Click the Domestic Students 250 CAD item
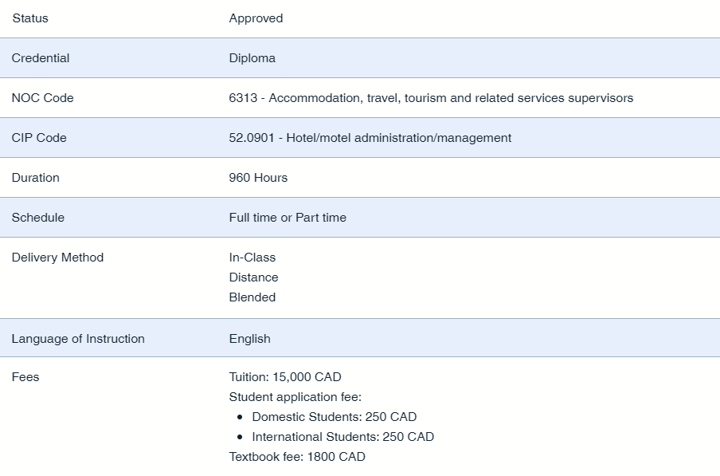 point(334,417)
